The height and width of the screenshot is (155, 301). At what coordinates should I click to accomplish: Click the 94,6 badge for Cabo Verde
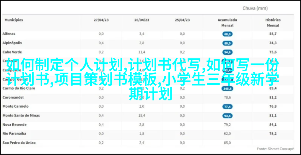coord(227,52)
